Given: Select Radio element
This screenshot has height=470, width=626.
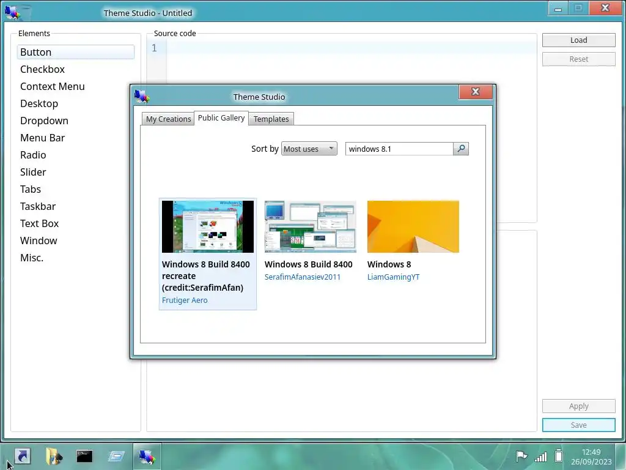Looking at the screenshot, I should (x=75, y=155).
